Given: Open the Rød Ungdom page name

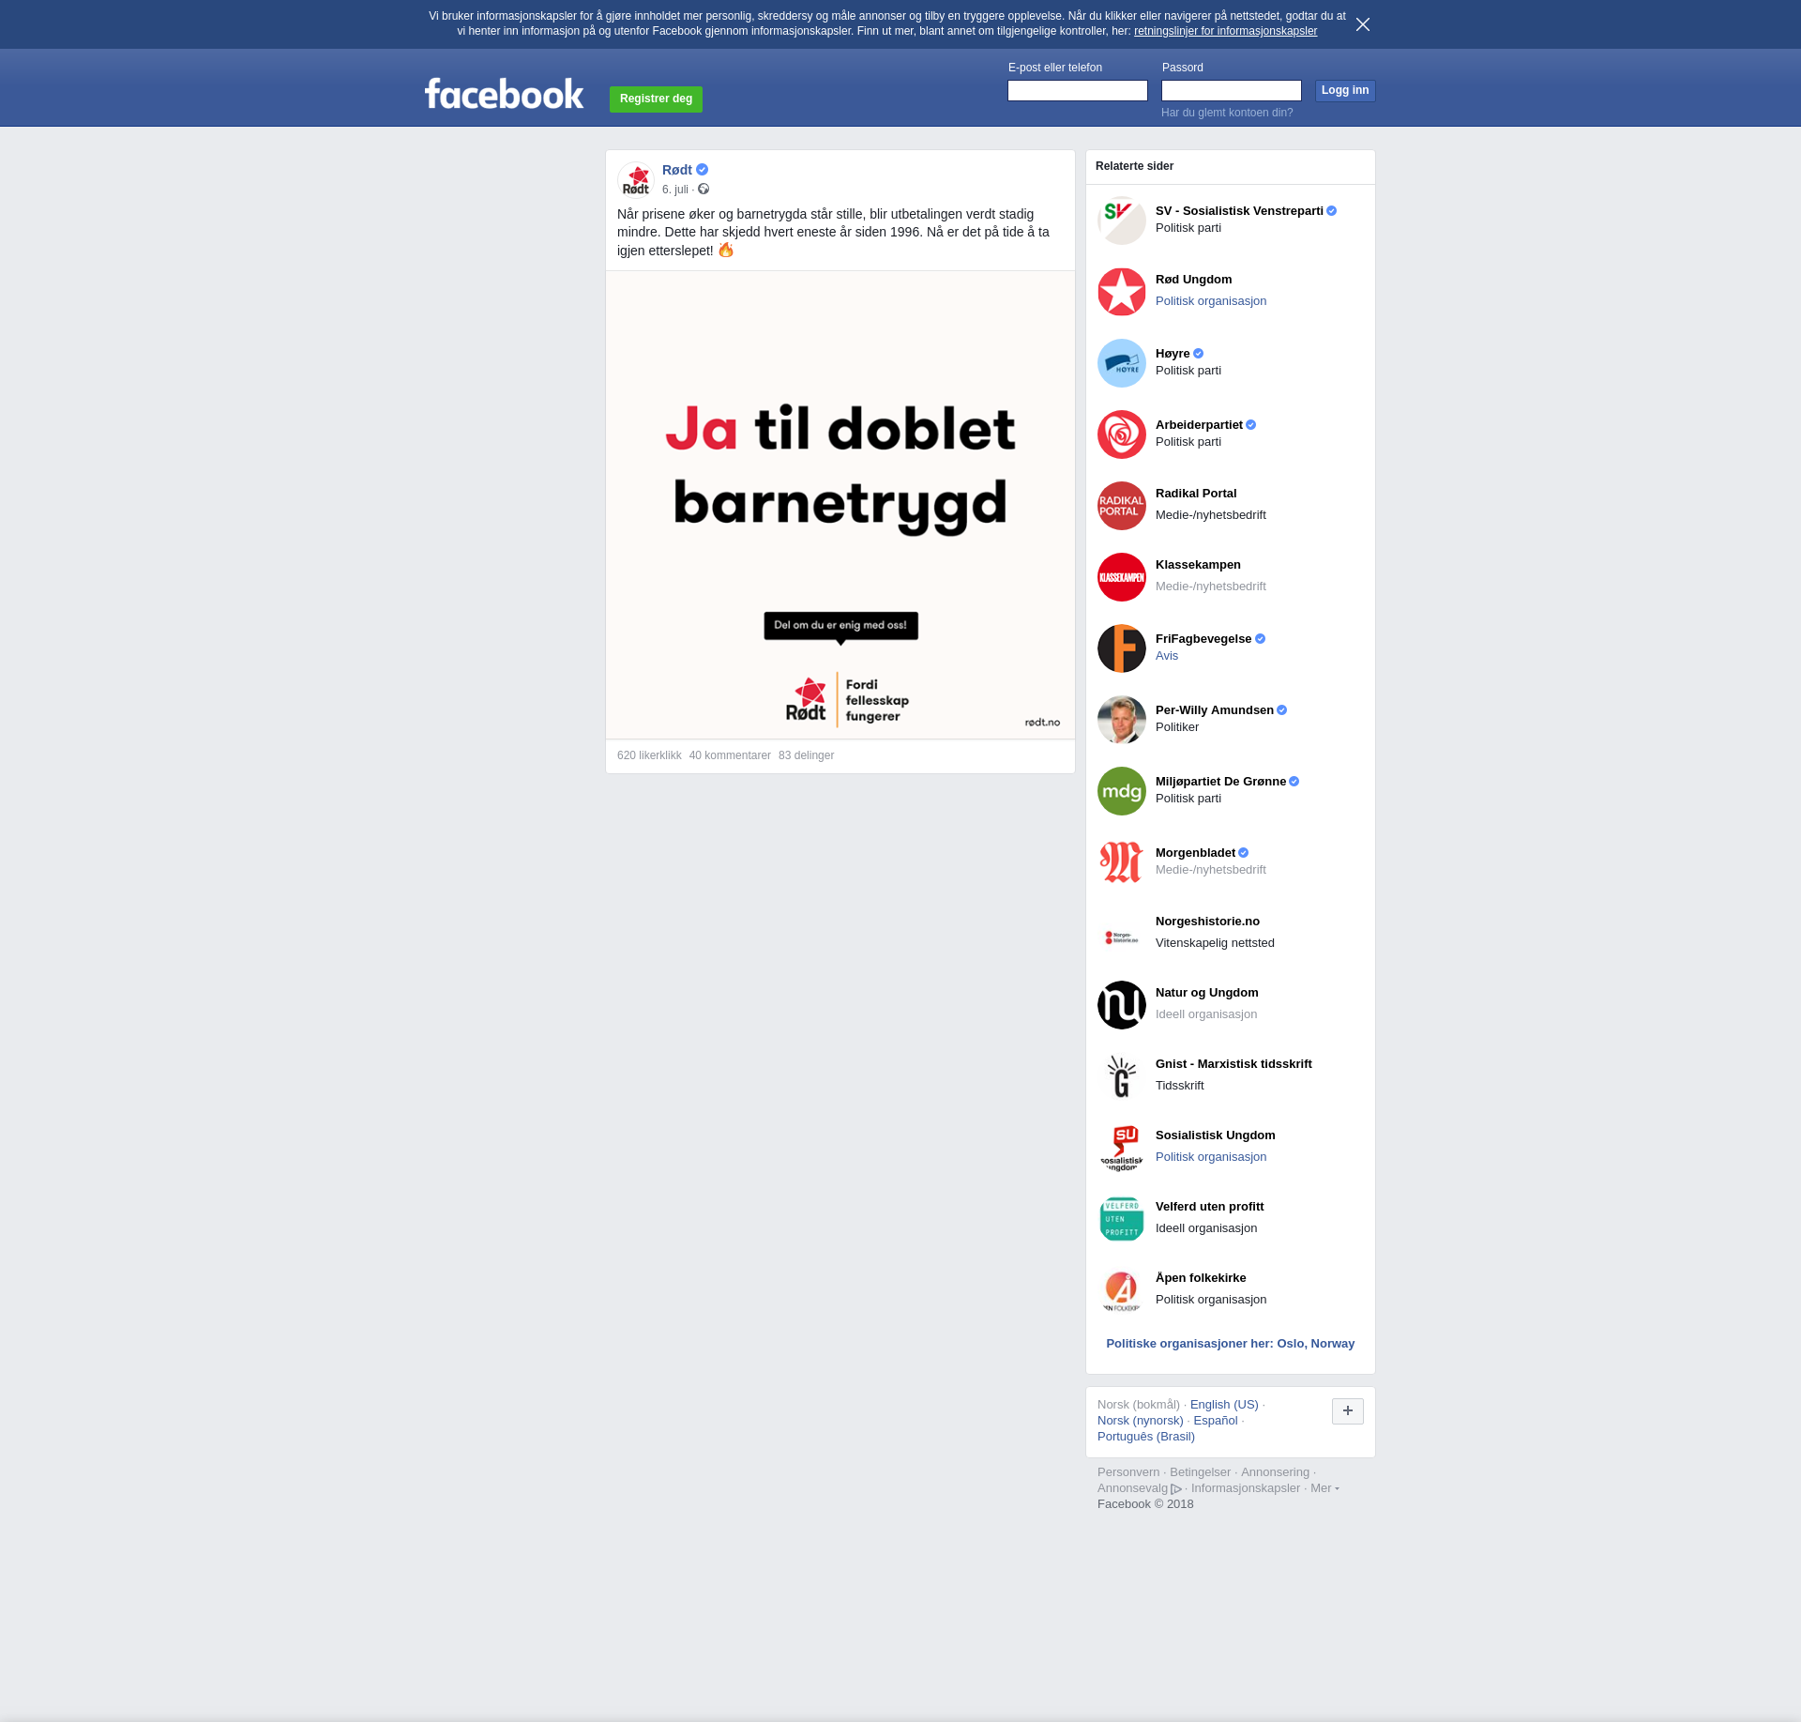Looking at the screenshot, I should tap(1193, 280).
